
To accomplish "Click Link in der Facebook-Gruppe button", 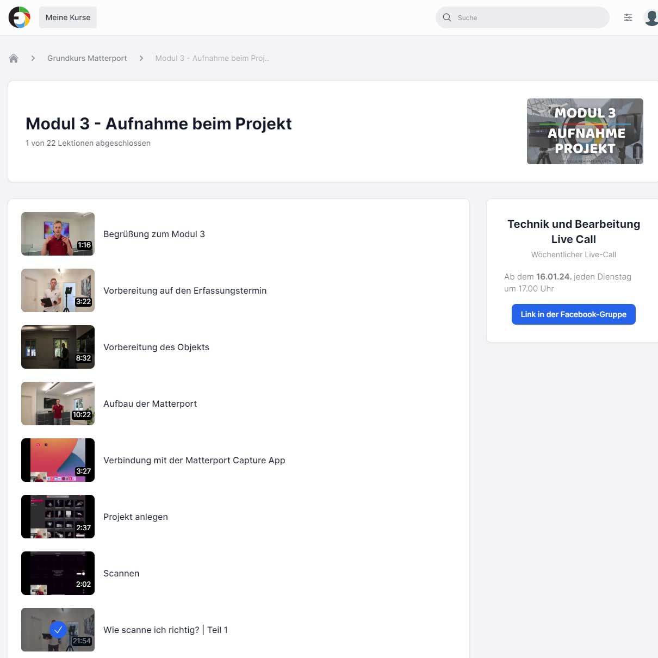I will coord(573,314).
